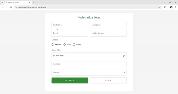Select the Male gender radio button

tap(64, 45)
